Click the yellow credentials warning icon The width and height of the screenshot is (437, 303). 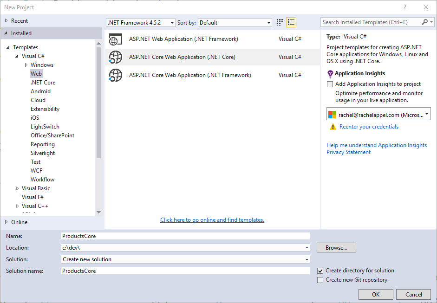[x=333, y=127]
